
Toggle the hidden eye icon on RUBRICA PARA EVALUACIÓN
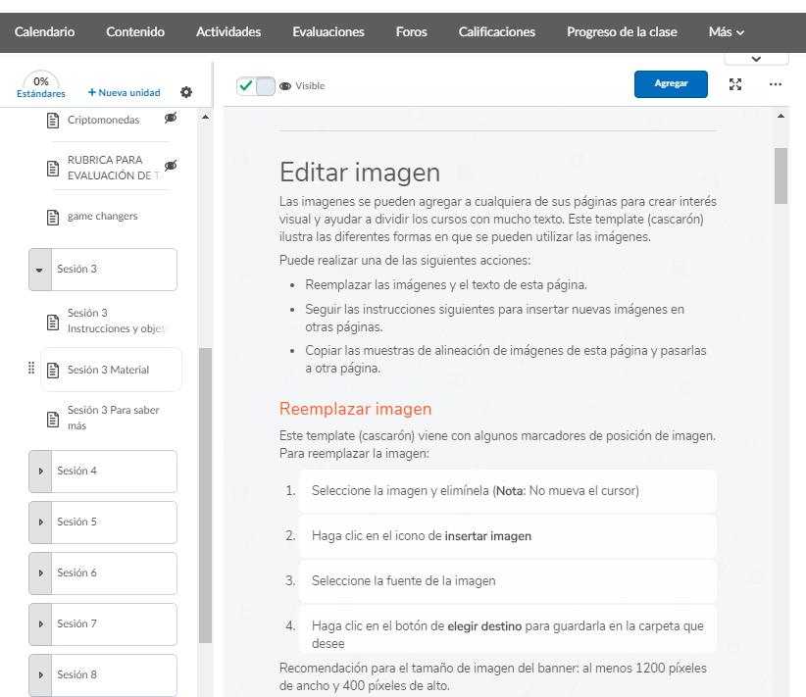coord(171,166)
